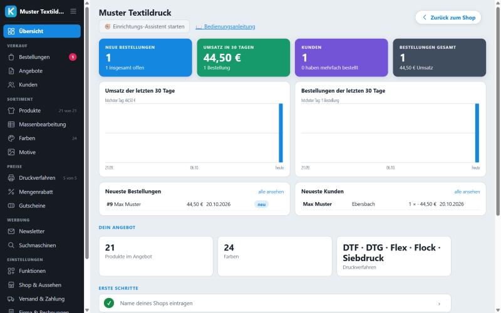Screen dimensions: 501x313
Task: Open the Bestellungen gesamt card
Action: click(x=440, y=58)
